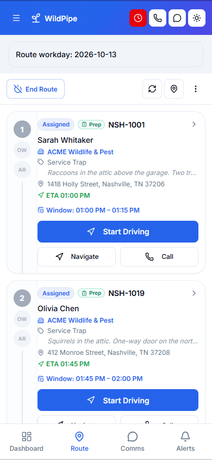Open the three-dot more options menu

pos(196,89)
